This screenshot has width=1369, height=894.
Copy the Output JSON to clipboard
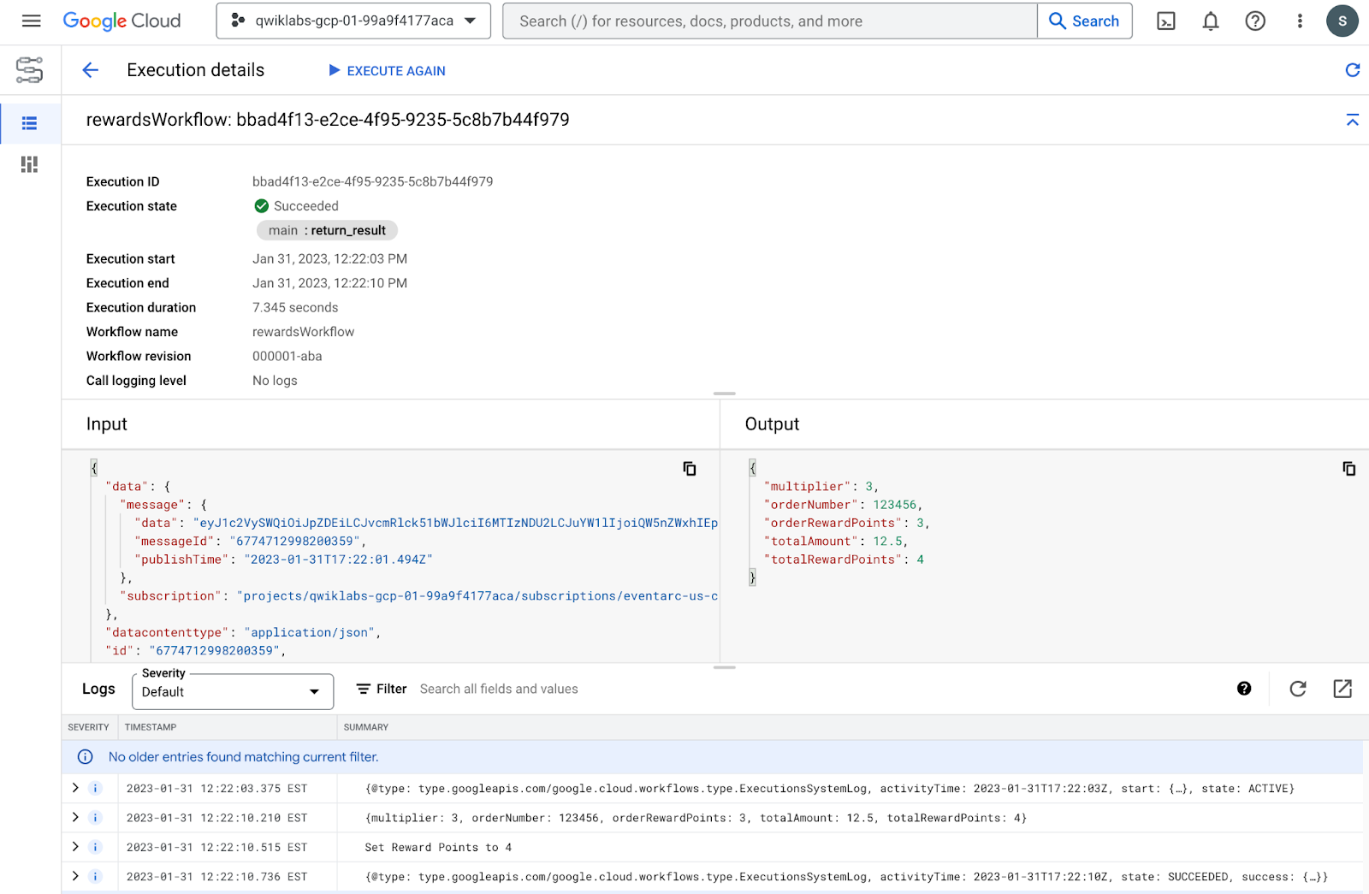point(1348,469)
